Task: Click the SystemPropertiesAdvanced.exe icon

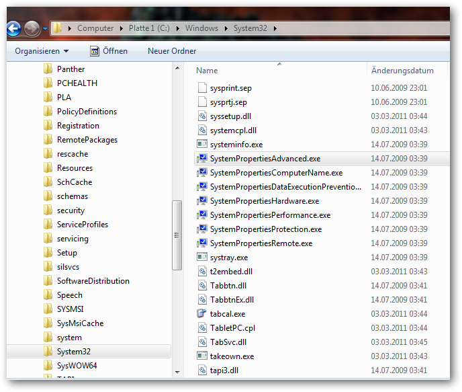Action: [x=202, y=158]
